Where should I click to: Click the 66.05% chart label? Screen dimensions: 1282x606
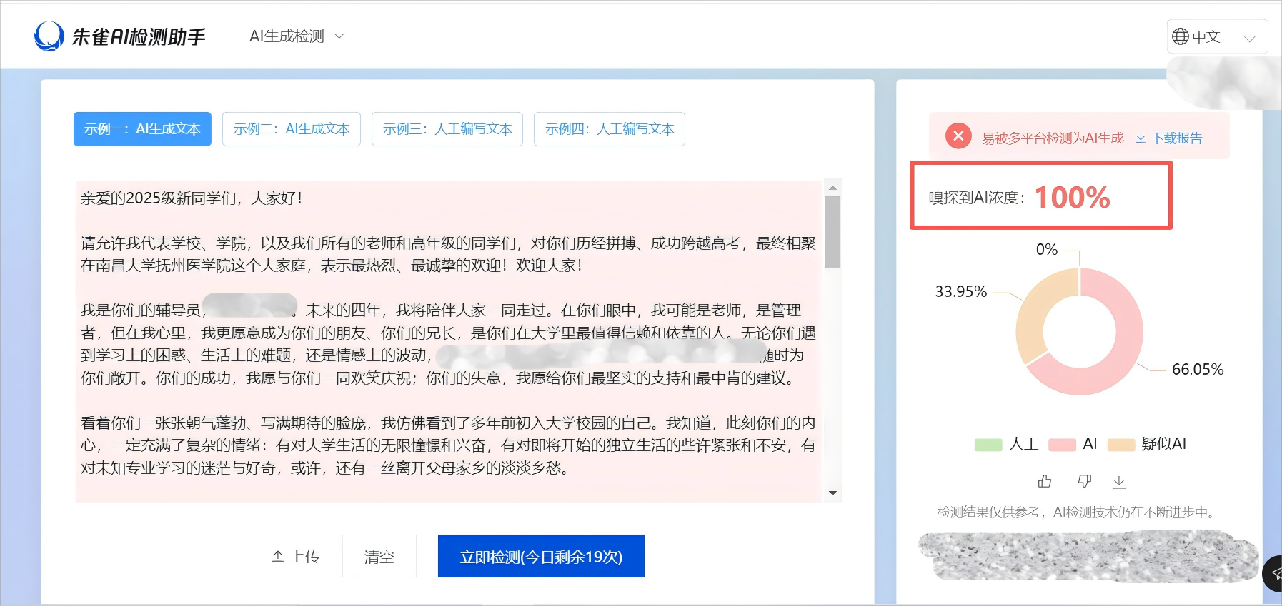(x=1198, y=369)
